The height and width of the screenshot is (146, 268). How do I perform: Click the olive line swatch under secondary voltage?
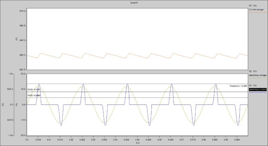tap(258, 78)
